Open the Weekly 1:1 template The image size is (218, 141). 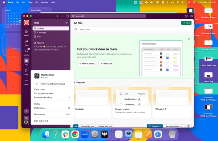(x=172, y=102)
